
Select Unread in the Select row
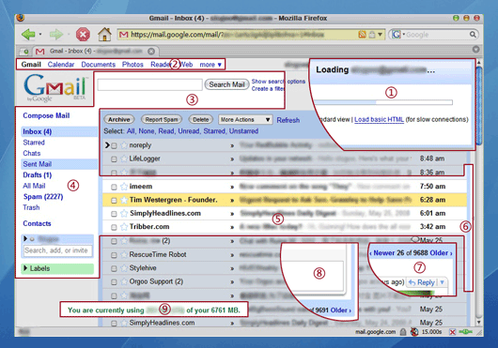tap(188, 131)
